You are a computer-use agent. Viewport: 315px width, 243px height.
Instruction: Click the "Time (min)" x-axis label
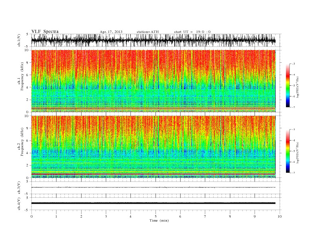(x=159, y=220)
